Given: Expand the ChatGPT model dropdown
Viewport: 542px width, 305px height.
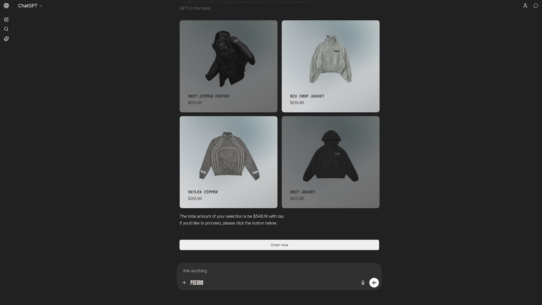Looking at the screenshot, I should pos(30,6).
